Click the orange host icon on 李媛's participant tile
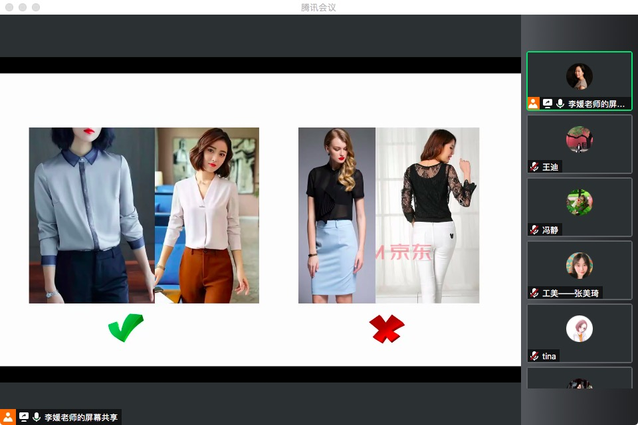 point(533,104)
